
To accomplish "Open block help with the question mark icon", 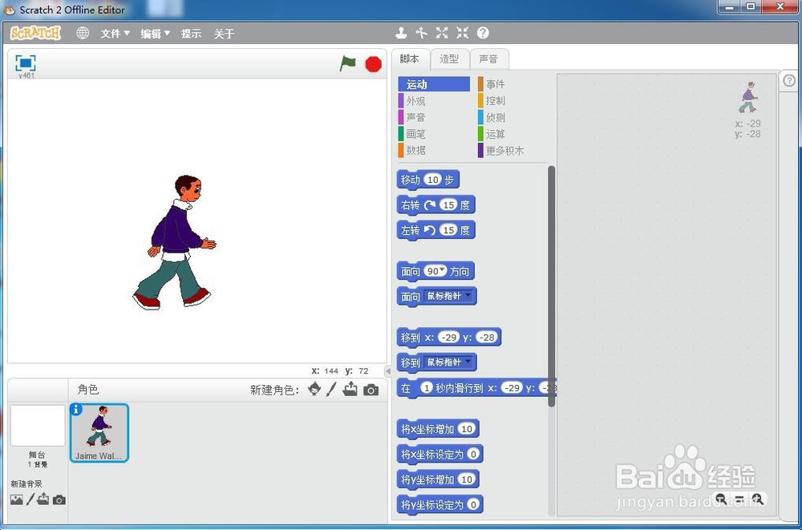I will tap(482, 33).
